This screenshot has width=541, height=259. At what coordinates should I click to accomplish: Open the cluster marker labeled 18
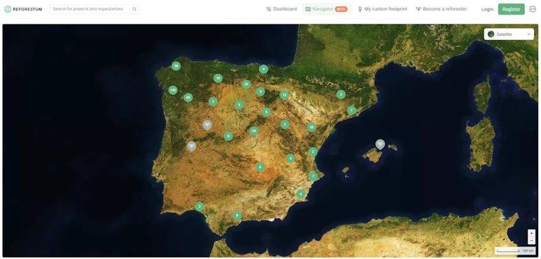coord(218,78)
